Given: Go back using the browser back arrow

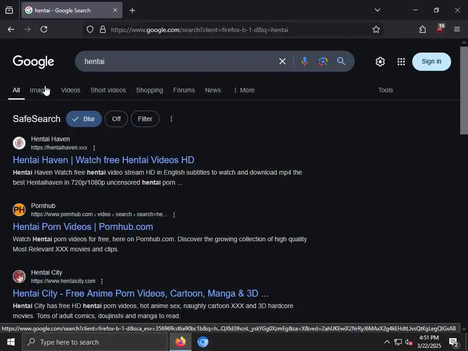Looking at the screenshot, I should click(11, 30).
